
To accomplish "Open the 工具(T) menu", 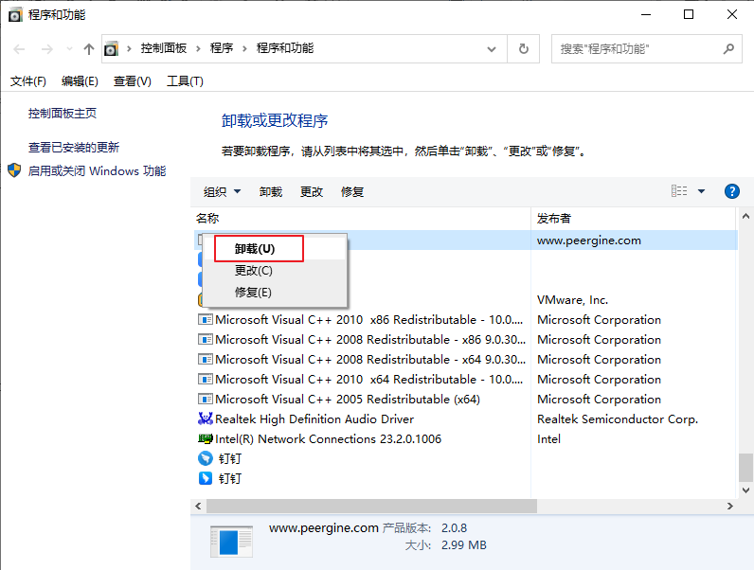I will click(185, 81).
